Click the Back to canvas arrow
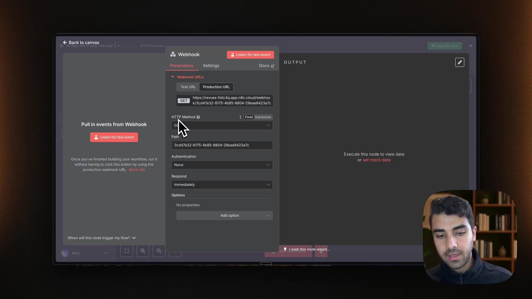The width and height of the screenshot is (532, 299). [x=65, y=42]
